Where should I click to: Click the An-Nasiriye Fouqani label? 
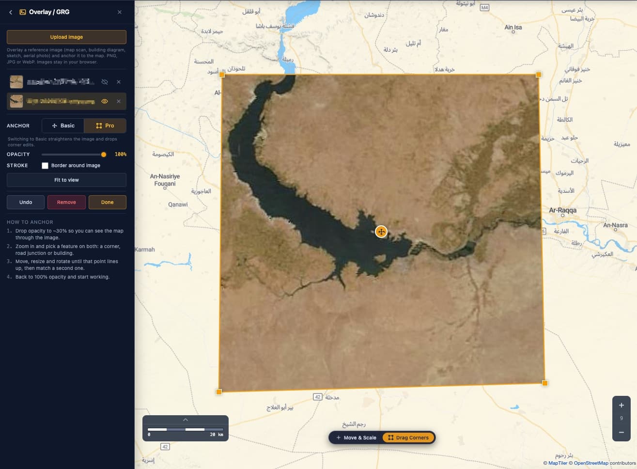pyautogui.click(x=165, y=180)
